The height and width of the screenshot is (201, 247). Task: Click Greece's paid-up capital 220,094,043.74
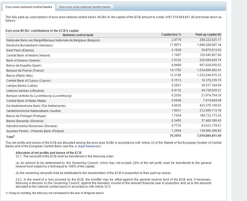[x=210, y=60]
